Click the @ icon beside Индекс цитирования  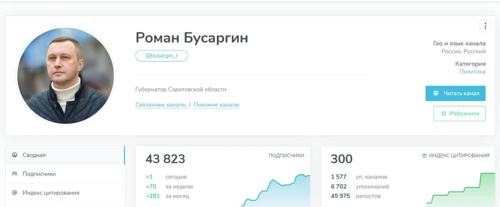click(x=15, y=192)
